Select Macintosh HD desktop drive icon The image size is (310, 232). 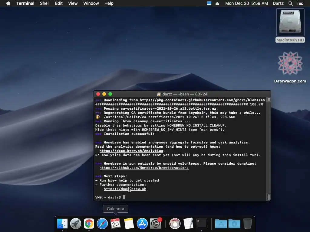pos(290,22)
